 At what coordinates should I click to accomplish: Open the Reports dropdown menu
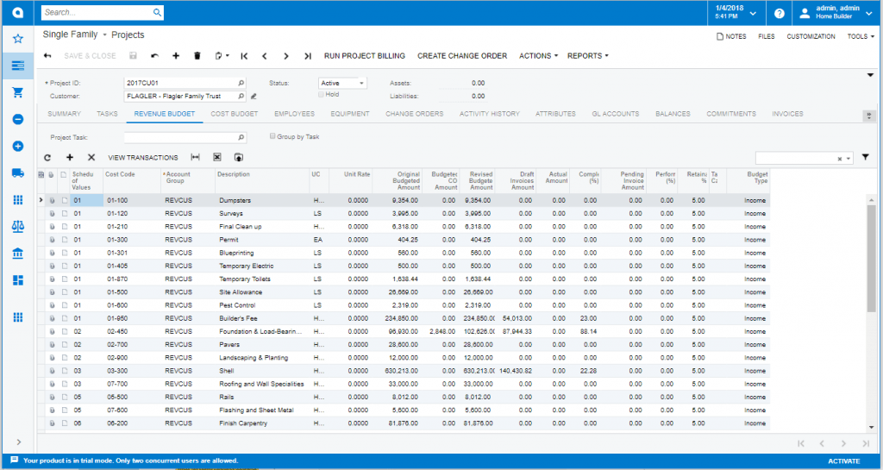coord(588,56)
